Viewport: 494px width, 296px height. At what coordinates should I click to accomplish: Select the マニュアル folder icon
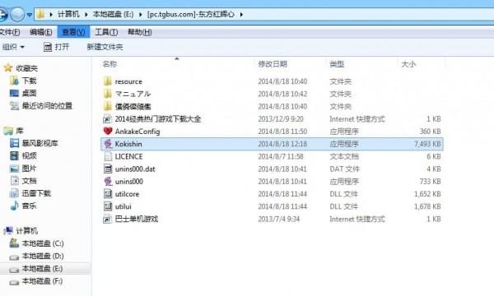107,94
